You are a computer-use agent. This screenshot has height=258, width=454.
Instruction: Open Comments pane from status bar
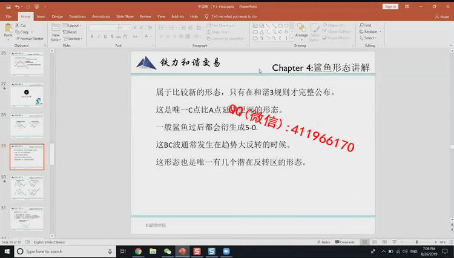coord(345,242)
